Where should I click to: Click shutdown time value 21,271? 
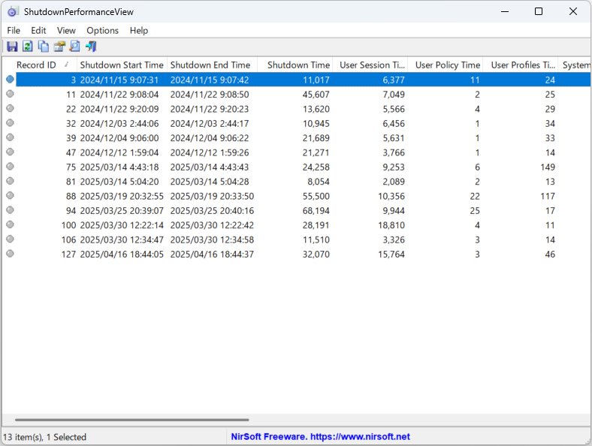pos(316,152)
